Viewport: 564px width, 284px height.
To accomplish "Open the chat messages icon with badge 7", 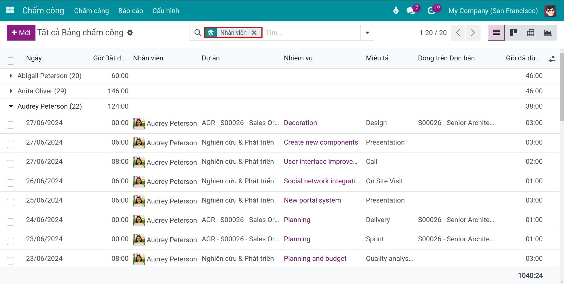I will coord(411,11).
